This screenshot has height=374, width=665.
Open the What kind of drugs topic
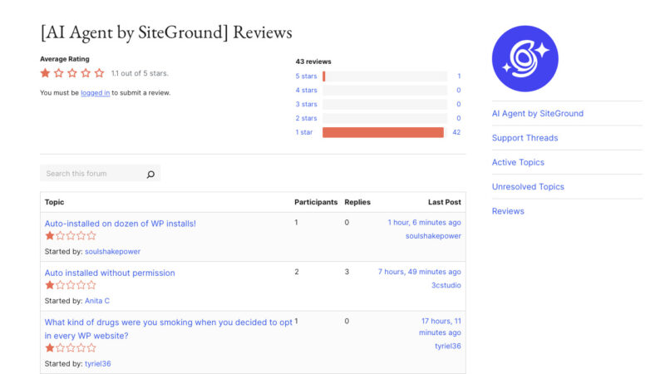point(169,329)
